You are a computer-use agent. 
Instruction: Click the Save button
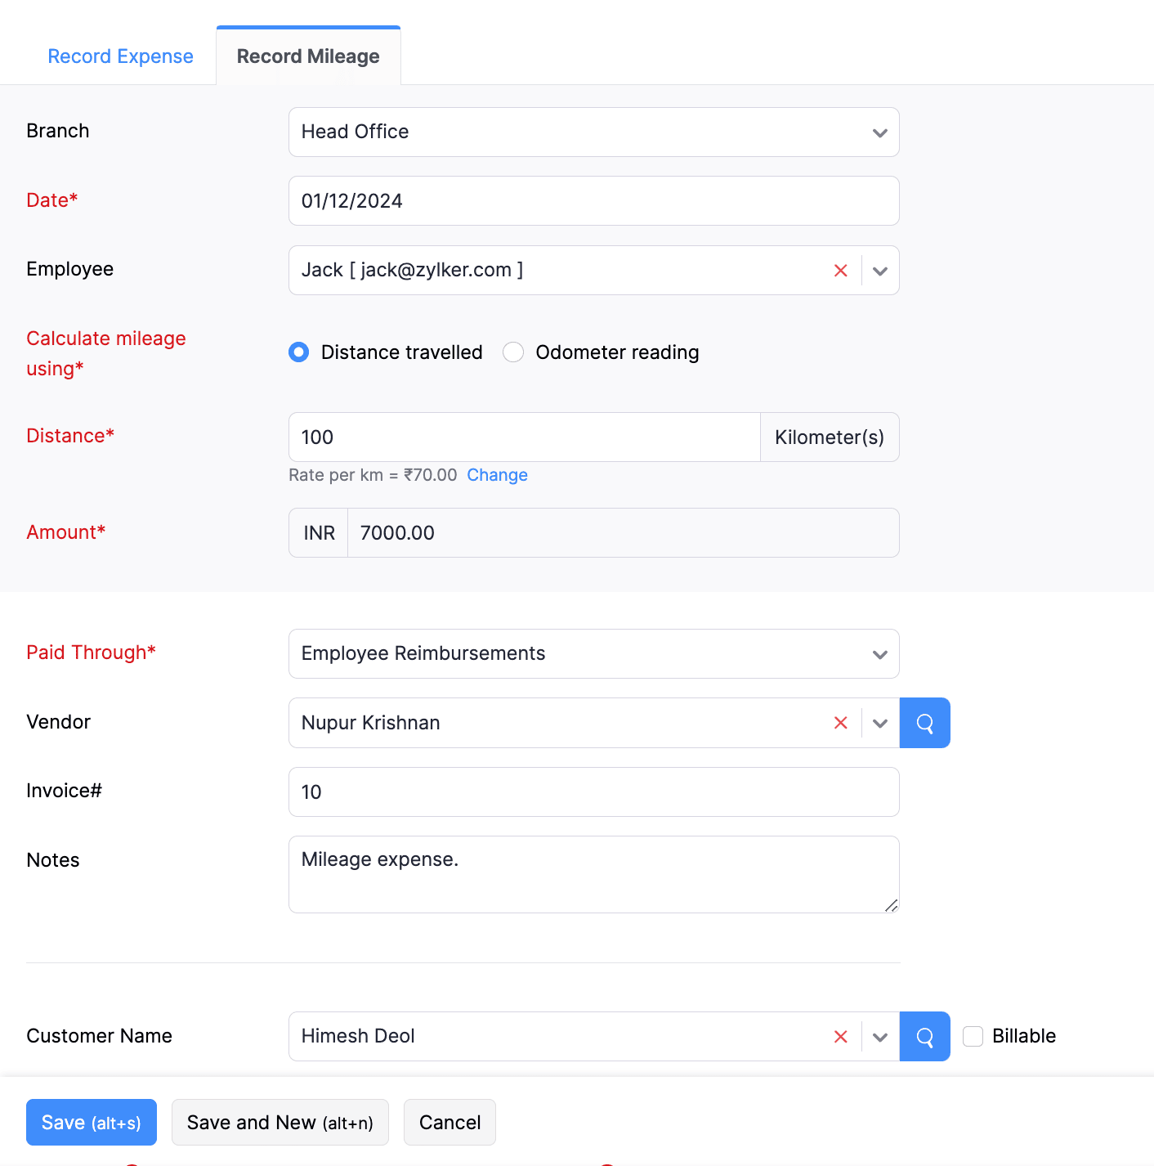(92, 1123)
